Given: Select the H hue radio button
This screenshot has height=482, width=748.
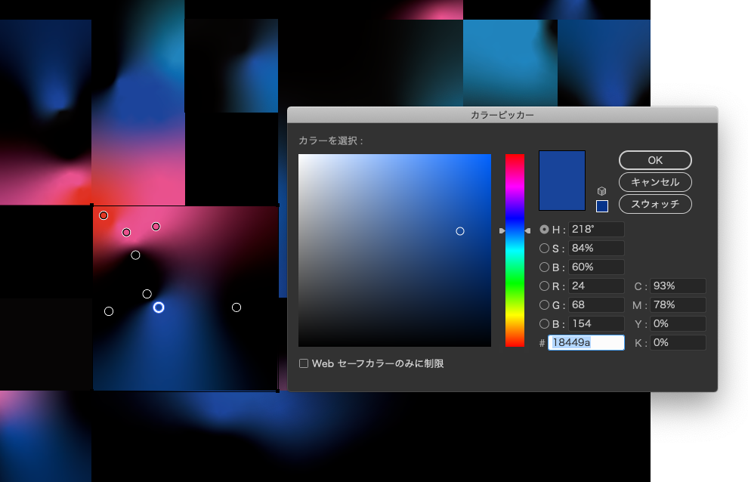Looking at the screenshot, I should [544, 229].
